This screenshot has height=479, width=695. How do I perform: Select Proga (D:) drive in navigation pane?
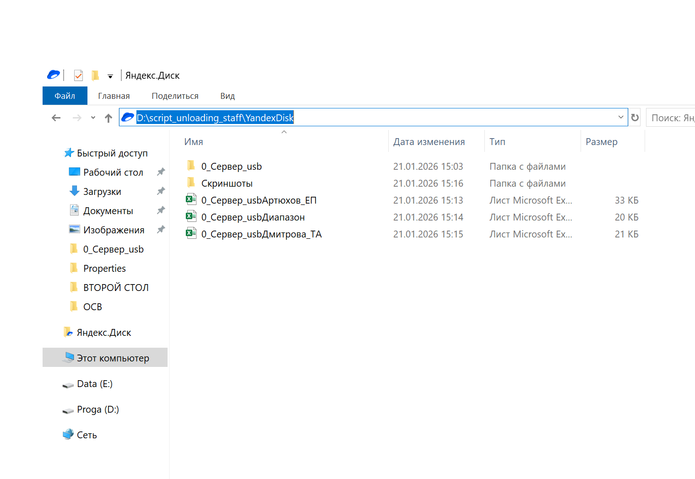pos(98,409)
